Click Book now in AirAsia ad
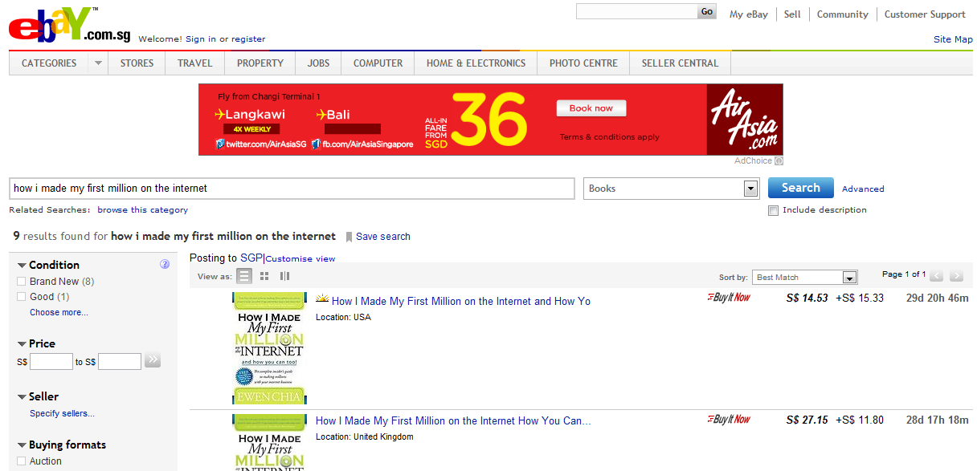The image size is (977, 471). (x=591, y=108)
